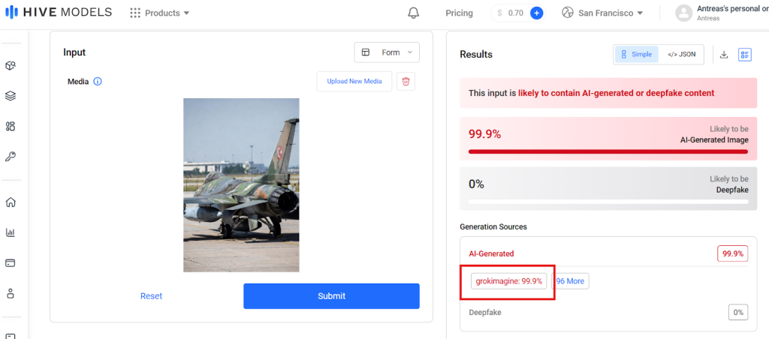Open the Form input mode dropdown

[387, 52]
